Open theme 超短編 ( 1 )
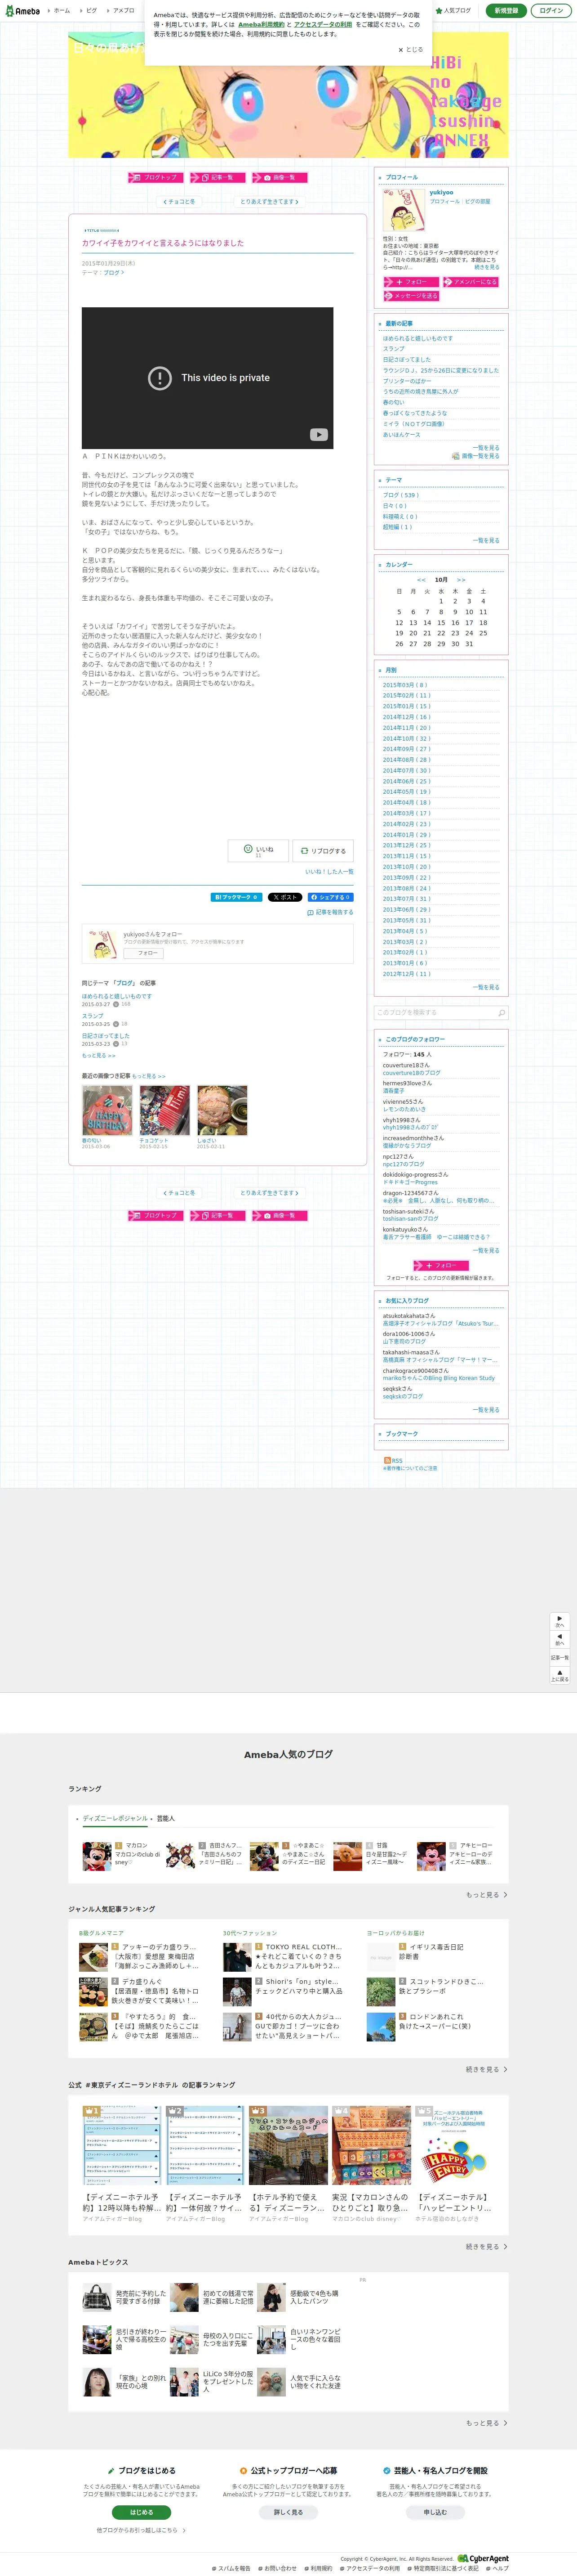Screen dimensions: 577x2576 click(x=397, y=527)
